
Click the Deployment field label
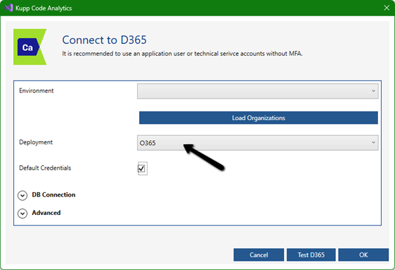pyautogui.click(x=36, y=142)
